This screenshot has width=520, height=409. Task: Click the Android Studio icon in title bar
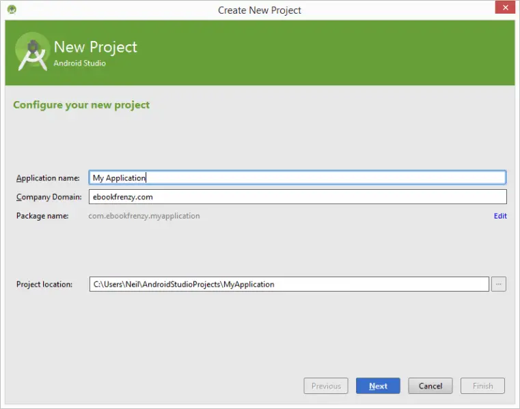coord(12,10)
